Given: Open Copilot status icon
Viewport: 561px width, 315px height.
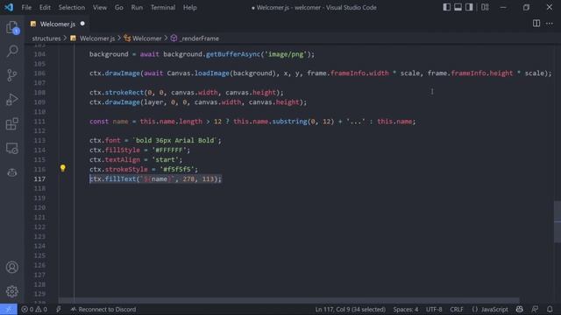Looking at the screenshot, I should coord(520,309).
